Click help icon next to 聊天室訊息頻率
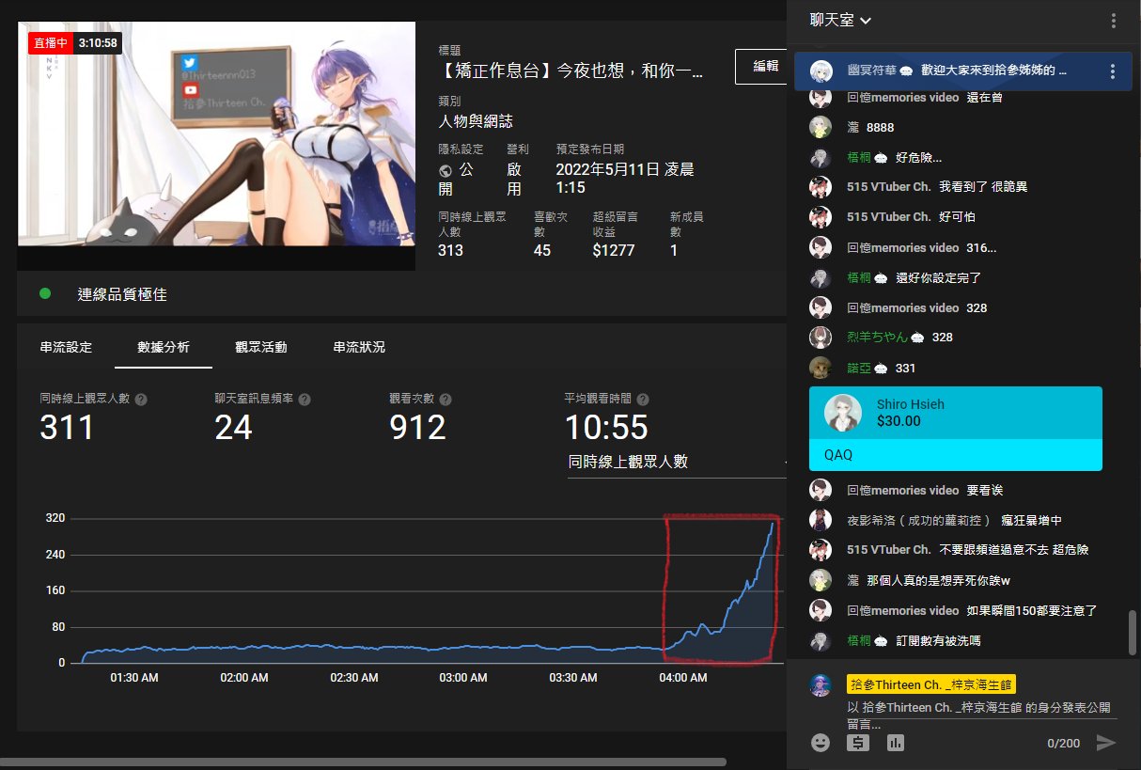This screenshot has width=1141, height=770. [x=305, y=399]
